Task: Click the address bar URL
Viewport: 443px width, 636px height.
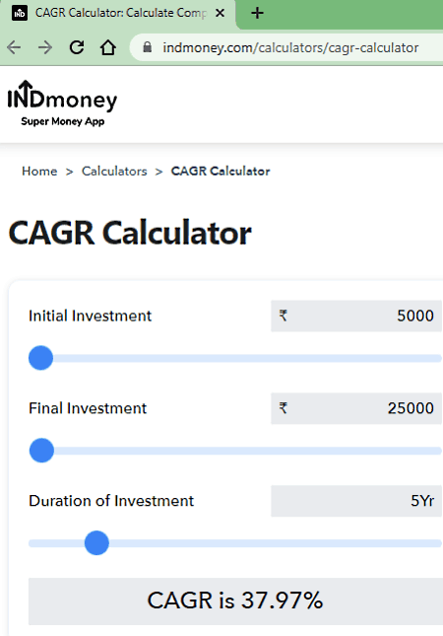Action: click(290, 48)
